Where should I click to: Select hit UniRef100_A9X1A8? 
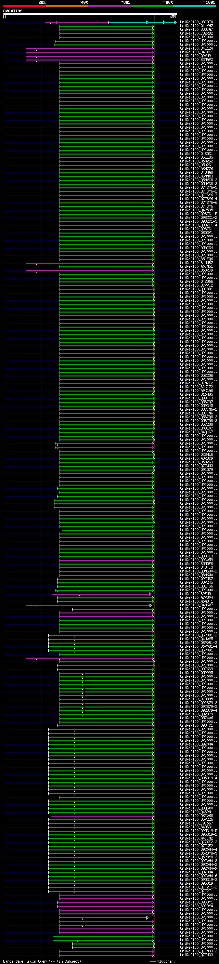click(196, 391)
